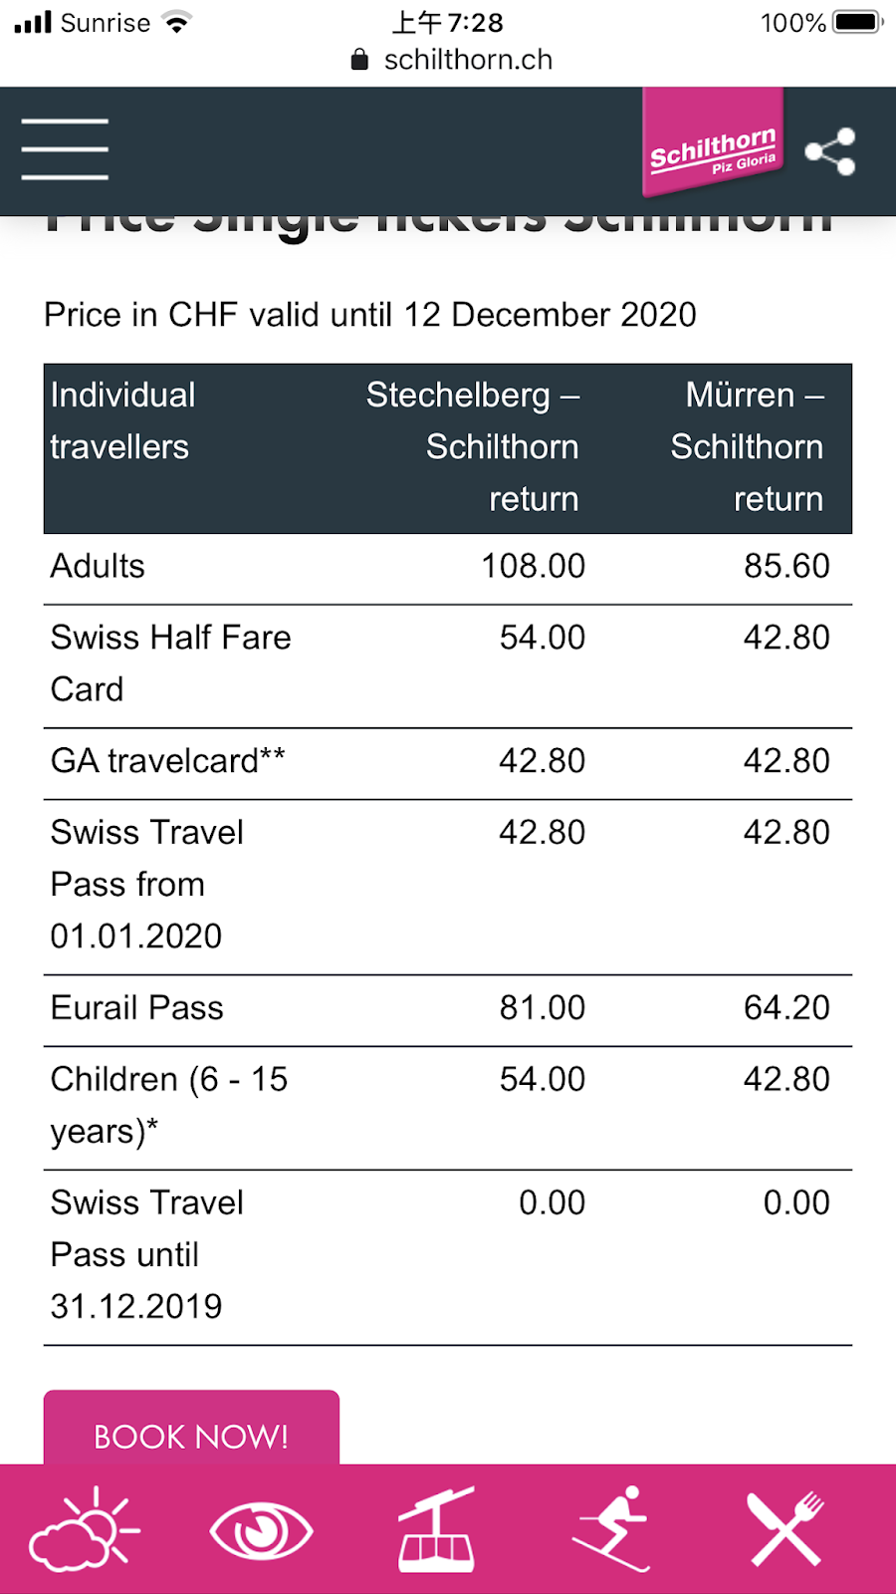Tap the Schilthorn Piz Gloria logo
This screenshot has width=896, height=1594.
pos(713,142)
